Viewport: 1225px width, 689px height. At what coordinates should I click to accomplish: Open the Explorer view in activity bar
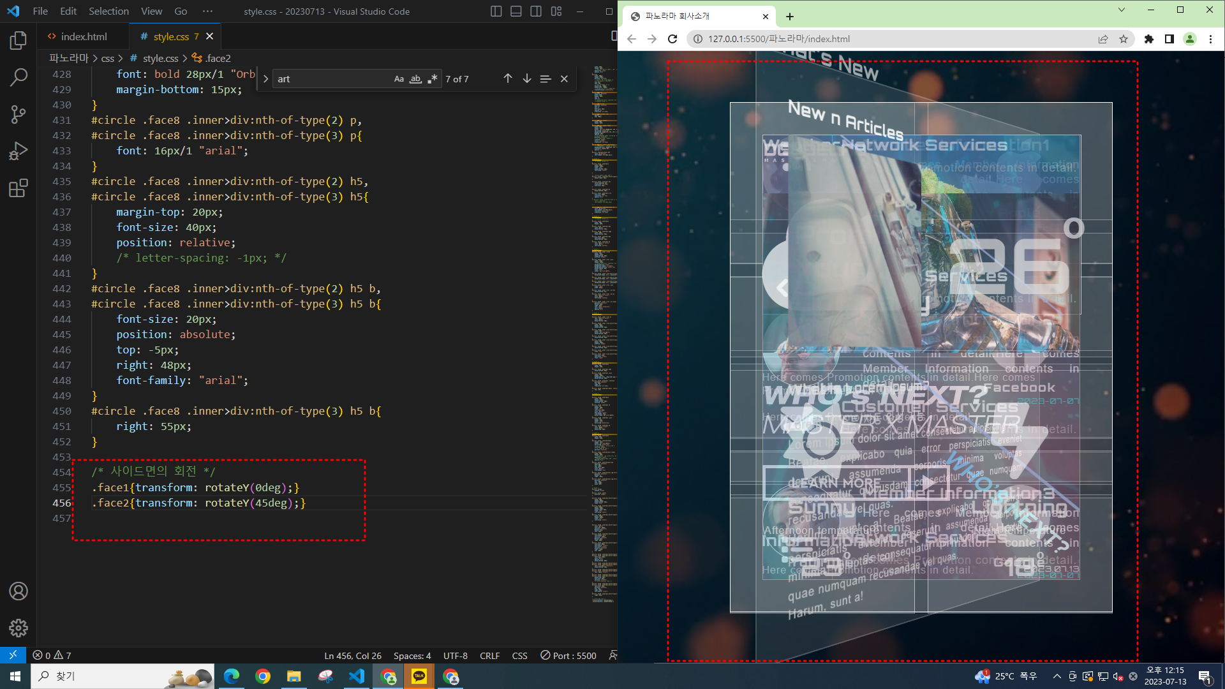pos(19,41)
